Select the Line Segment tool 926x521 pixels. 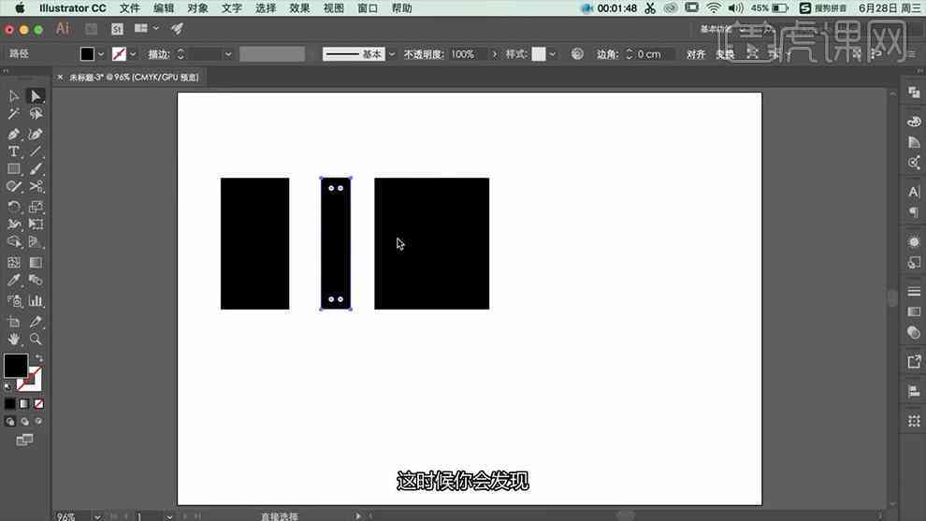[36, 152]
